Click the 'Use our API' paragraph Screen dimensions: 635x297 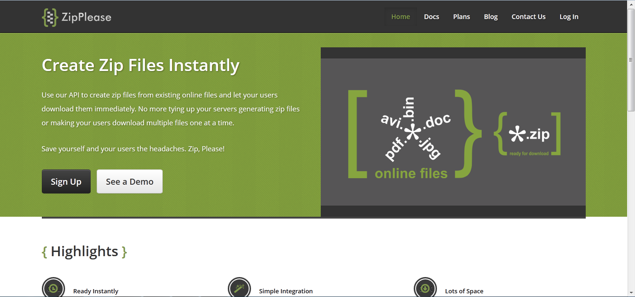(171, 109)
